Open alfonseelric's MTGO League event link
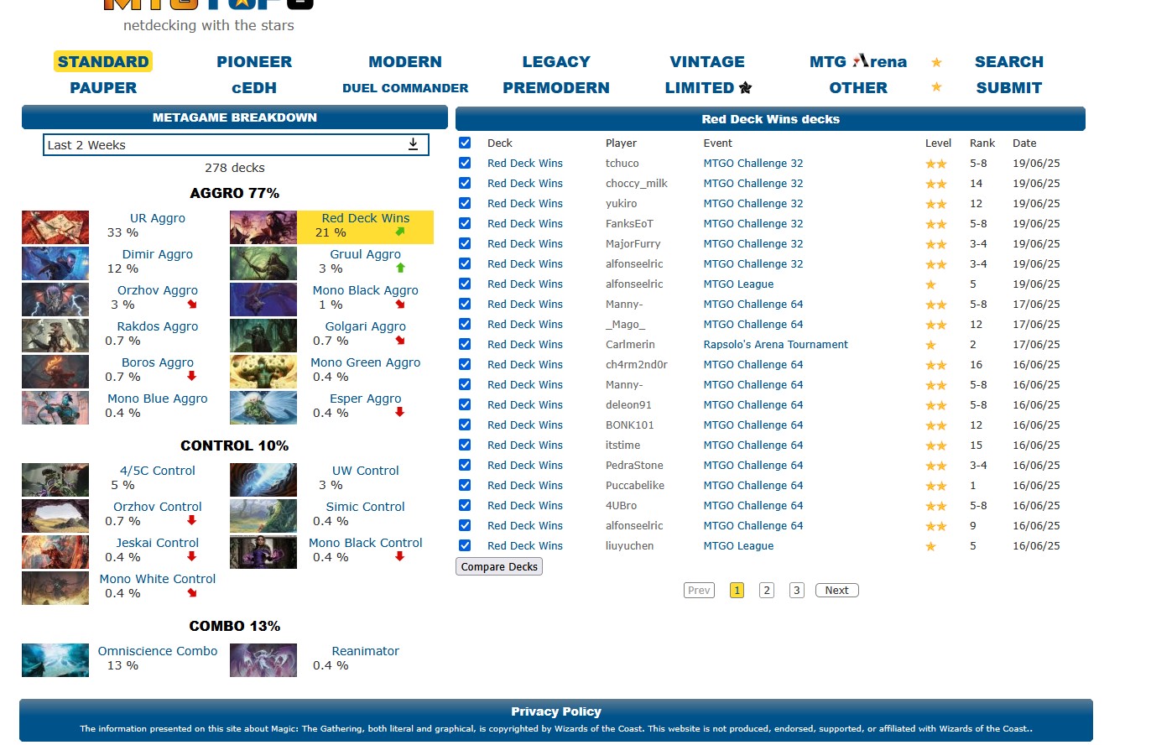1151x745 pixels. (738, 284)
